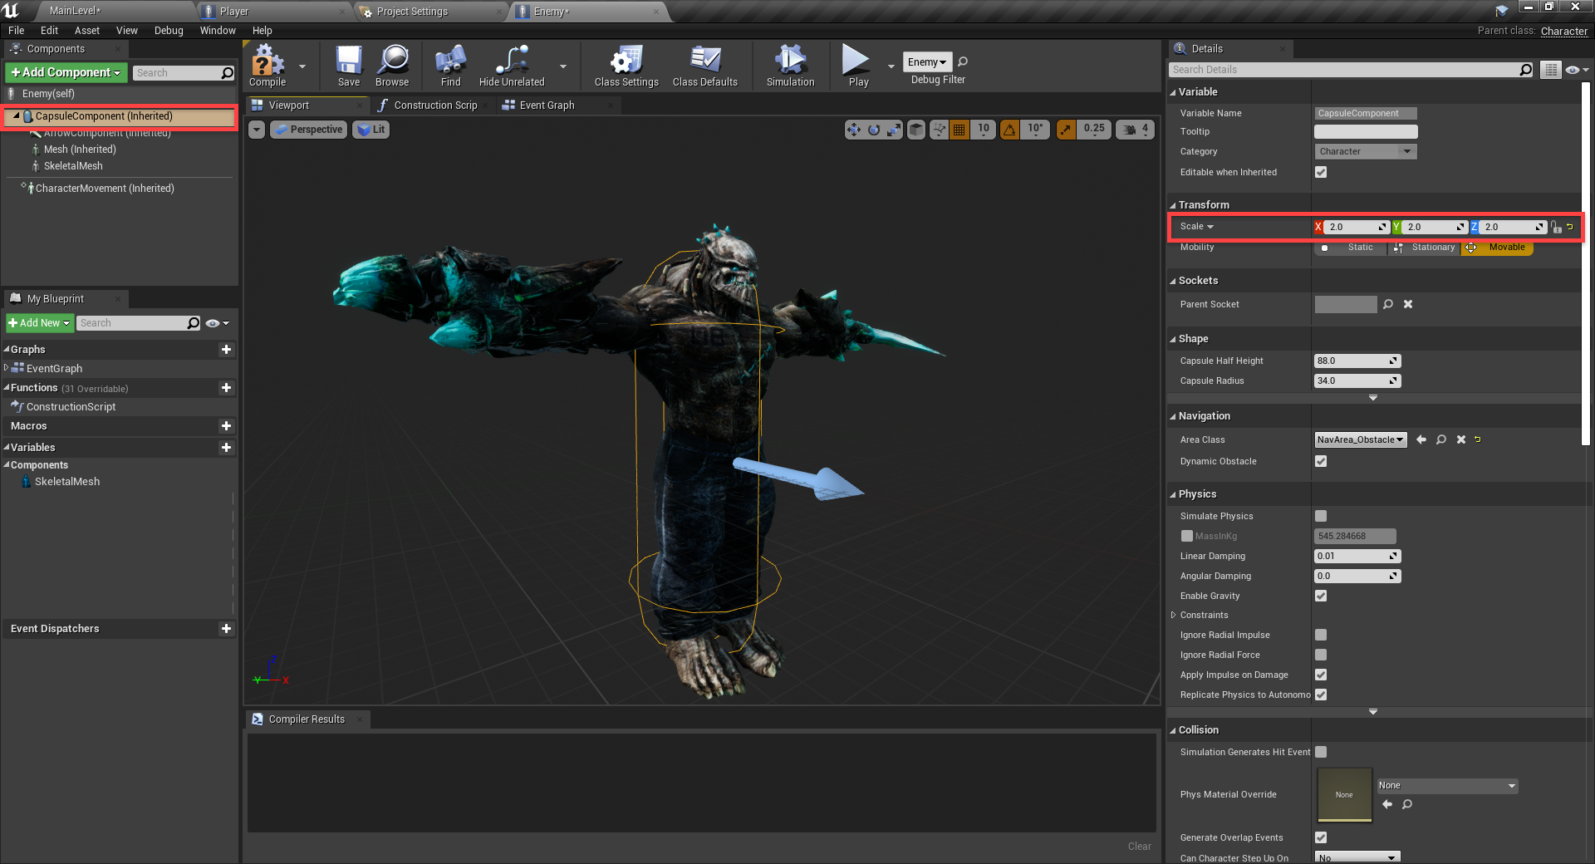Search for Parent Socket
This screenshot has height=864, width=1595.
[1388, 304]
